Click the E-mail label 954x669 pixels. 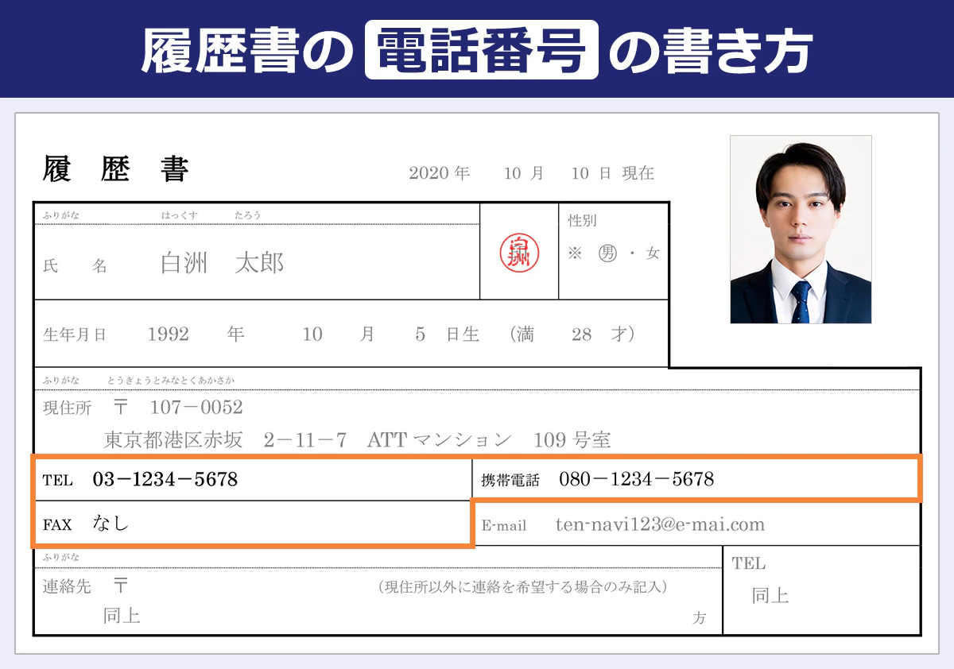(x=504, y=526)
